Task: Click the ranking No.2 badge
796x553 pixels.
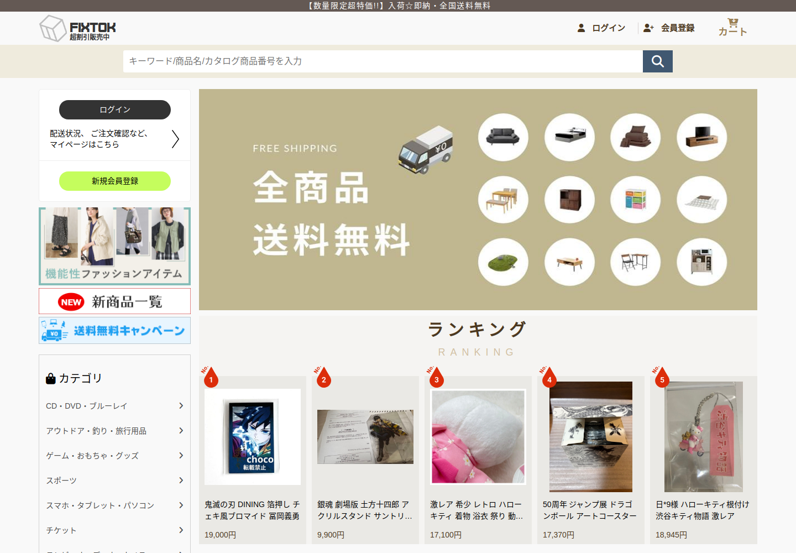Action: (x=323, y=377)
